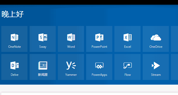Open the OneNote app tile
Viewport: 178px width, 95px height.
[x=14, y=39]
